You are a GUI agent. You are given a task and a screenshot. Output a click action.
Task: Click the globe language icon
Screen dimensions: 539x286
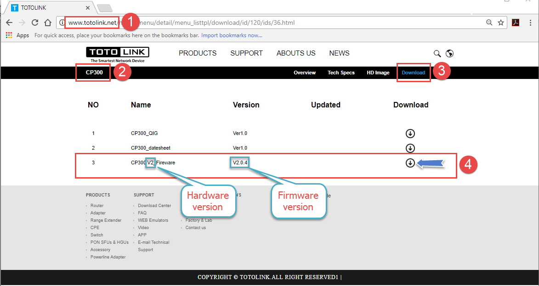pyautogui.click(x=449, y=53)
